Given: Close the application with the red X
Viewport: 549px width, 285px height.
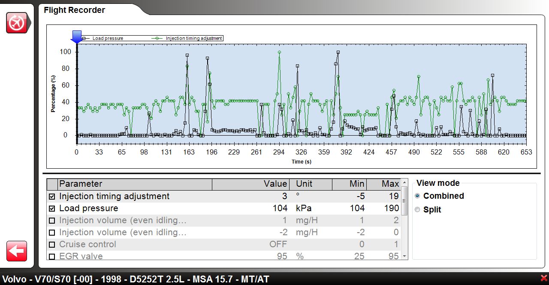Looking at the screenshot, I should (544, 279).
